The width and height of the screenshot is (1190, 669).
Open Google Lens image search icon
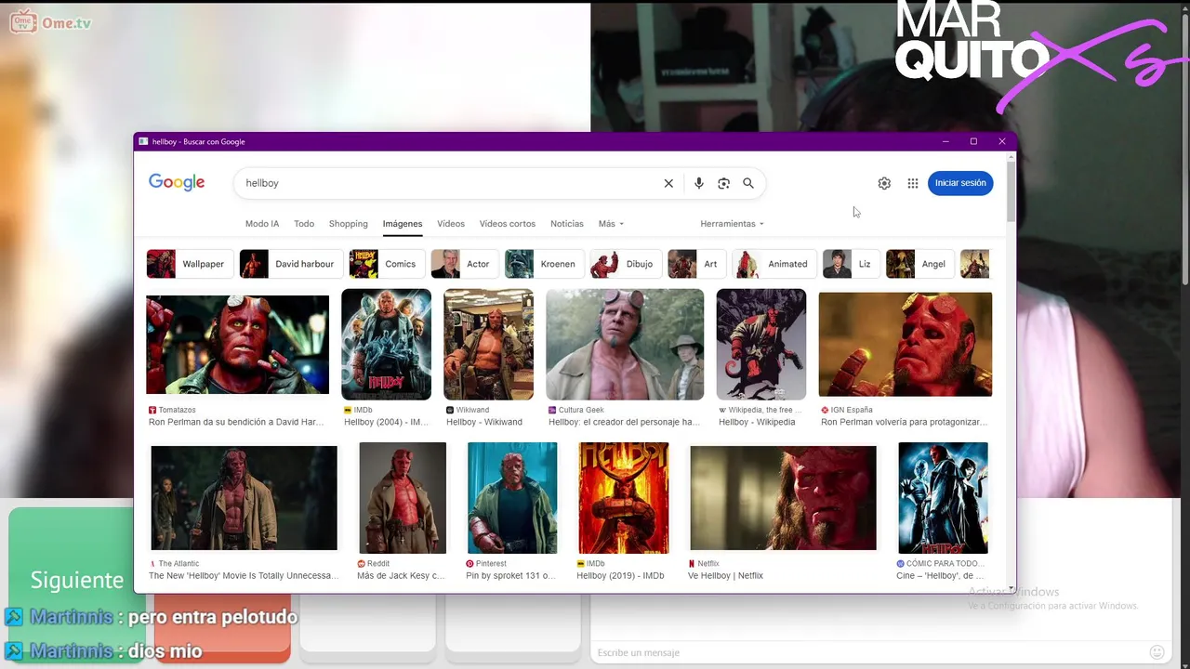723,183
